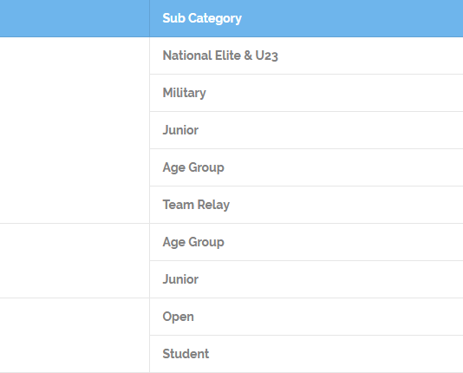The width and height of the screenshot is (463, 373).
Task: Click the word Team in Team Relay
Action: [x=178, y=205]
